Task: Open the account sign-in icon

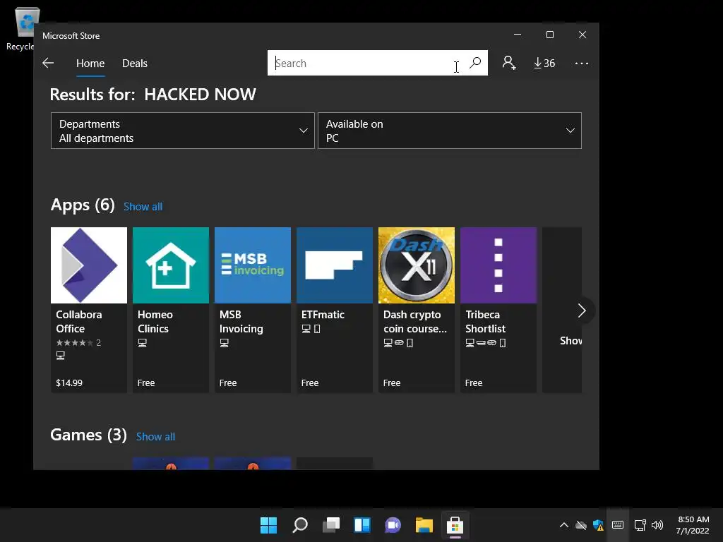Action: coord(509,63)
